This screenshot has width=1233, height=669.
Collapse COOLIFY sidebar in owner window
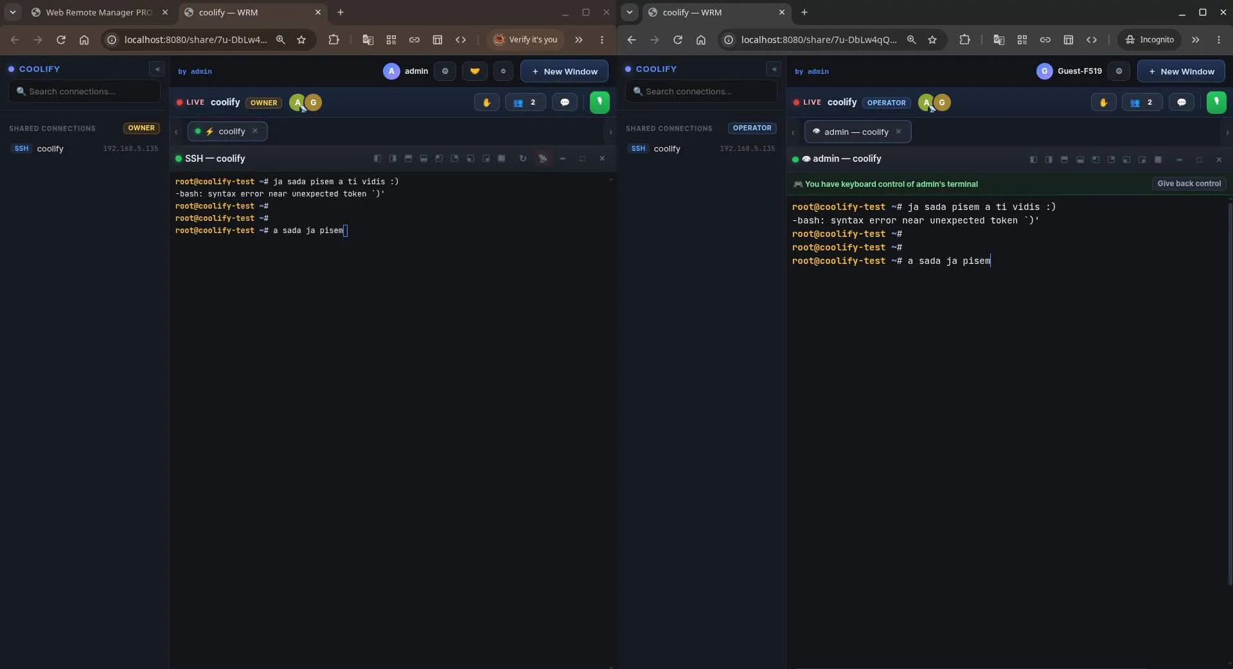click(157, 69)
